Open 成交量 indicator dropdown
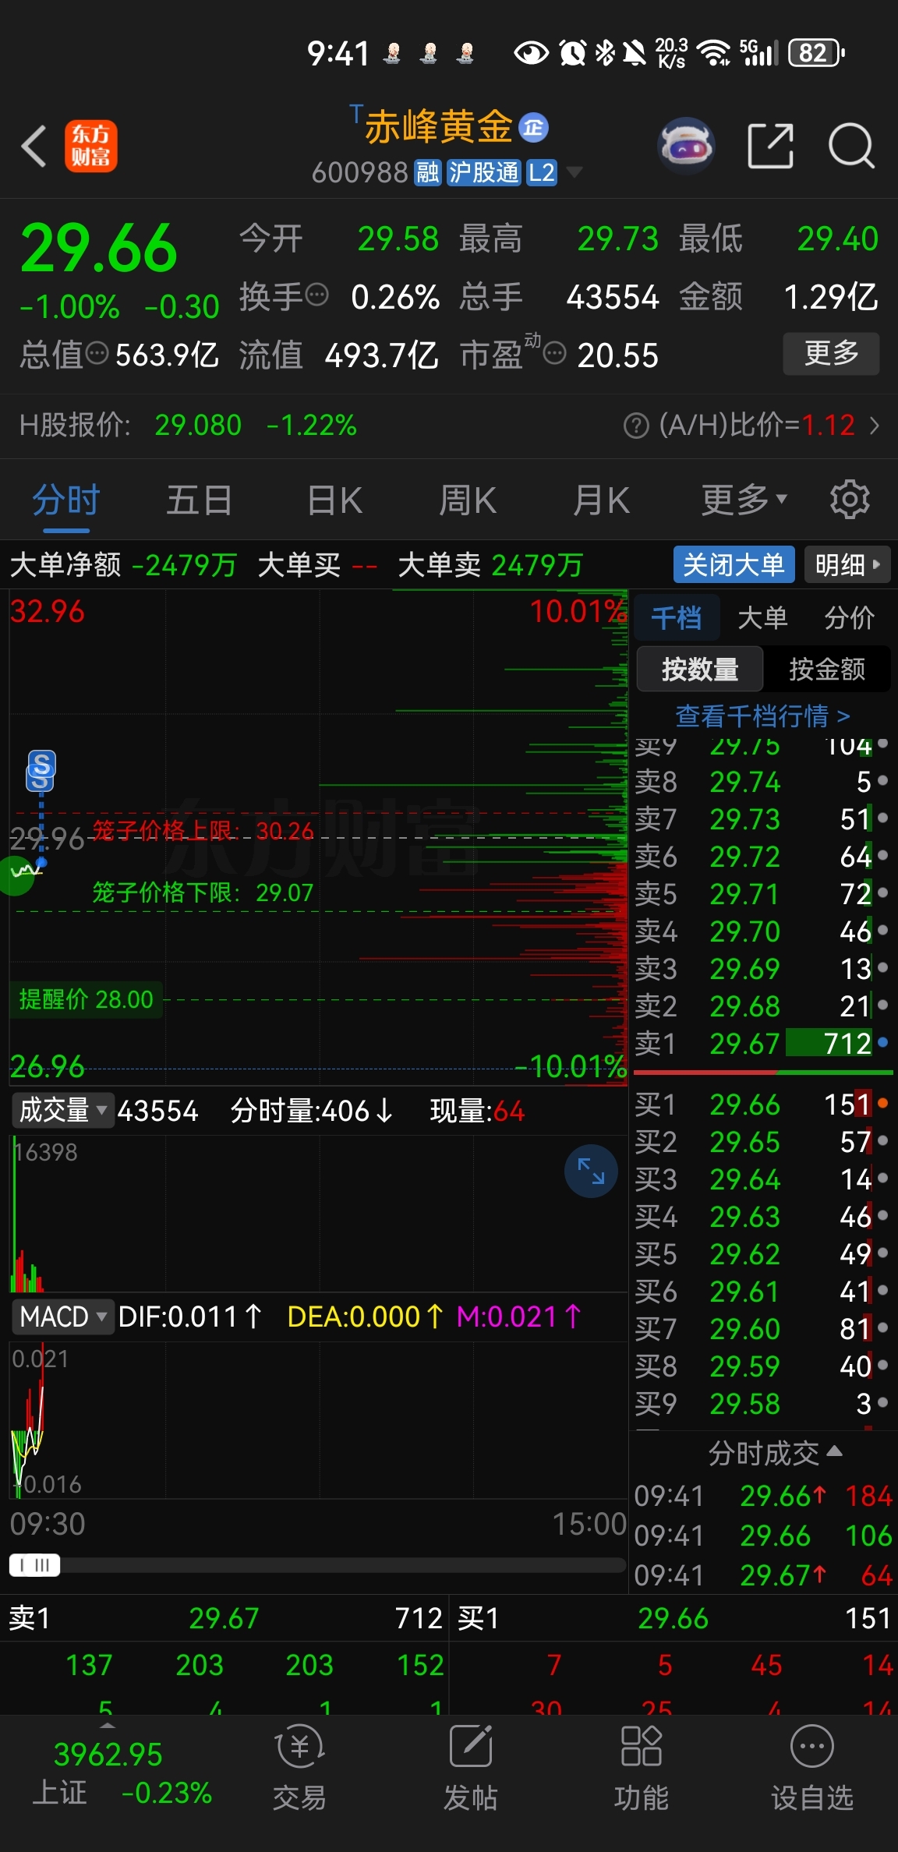 (x=62, y=1110)
